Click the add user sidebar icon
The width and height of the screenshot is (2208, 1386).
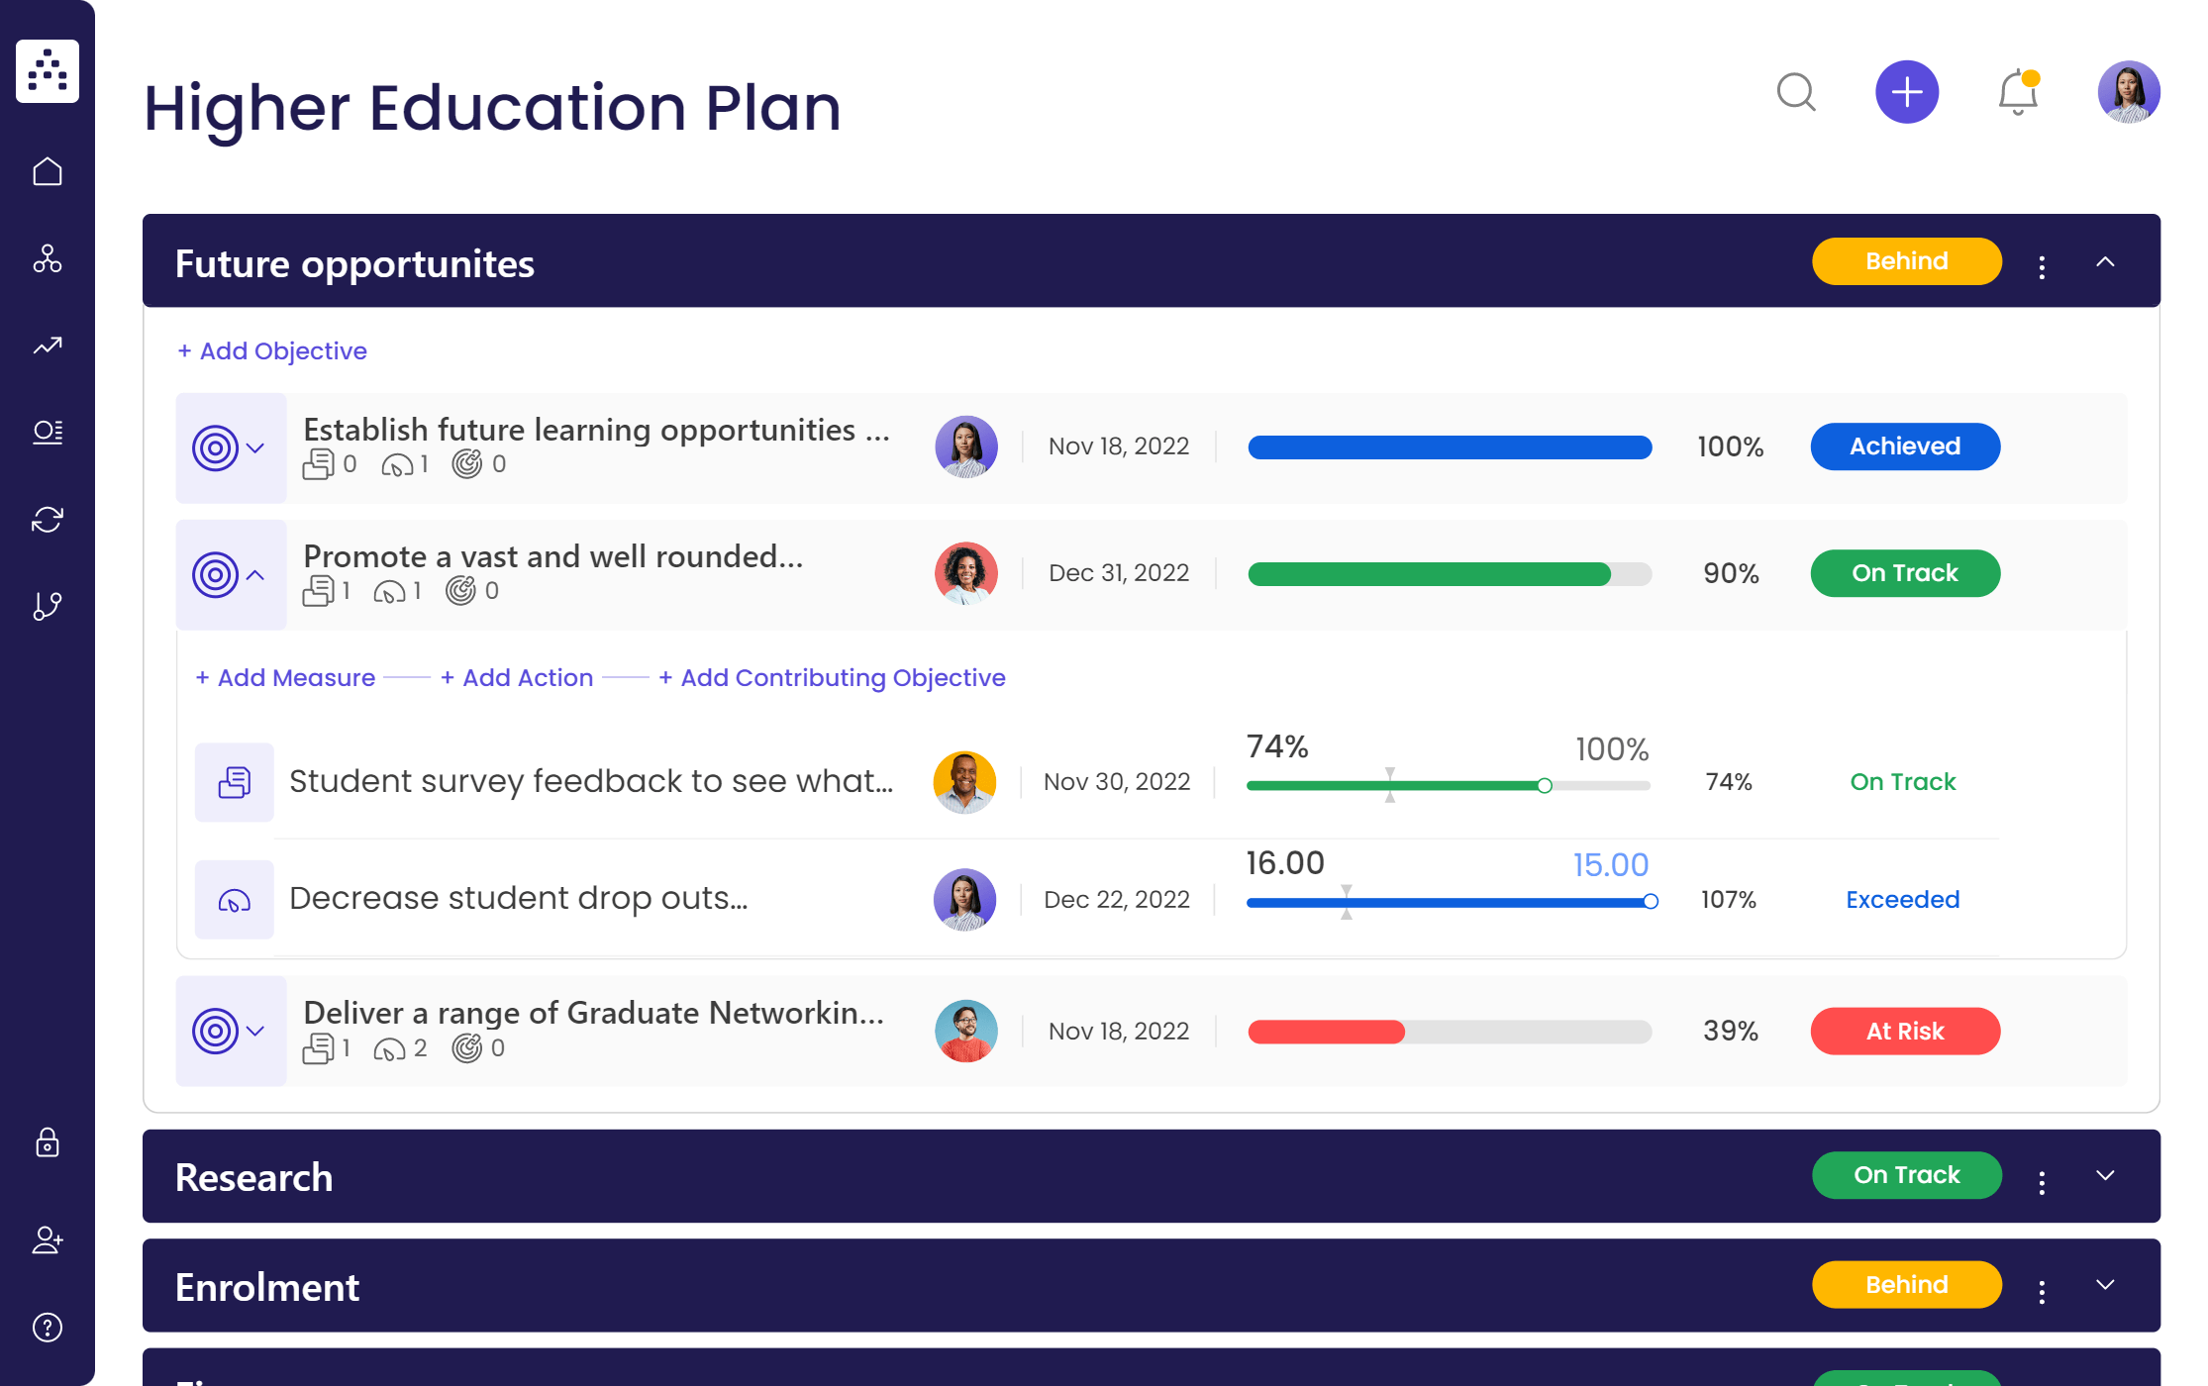click(x=48, y=1240)
